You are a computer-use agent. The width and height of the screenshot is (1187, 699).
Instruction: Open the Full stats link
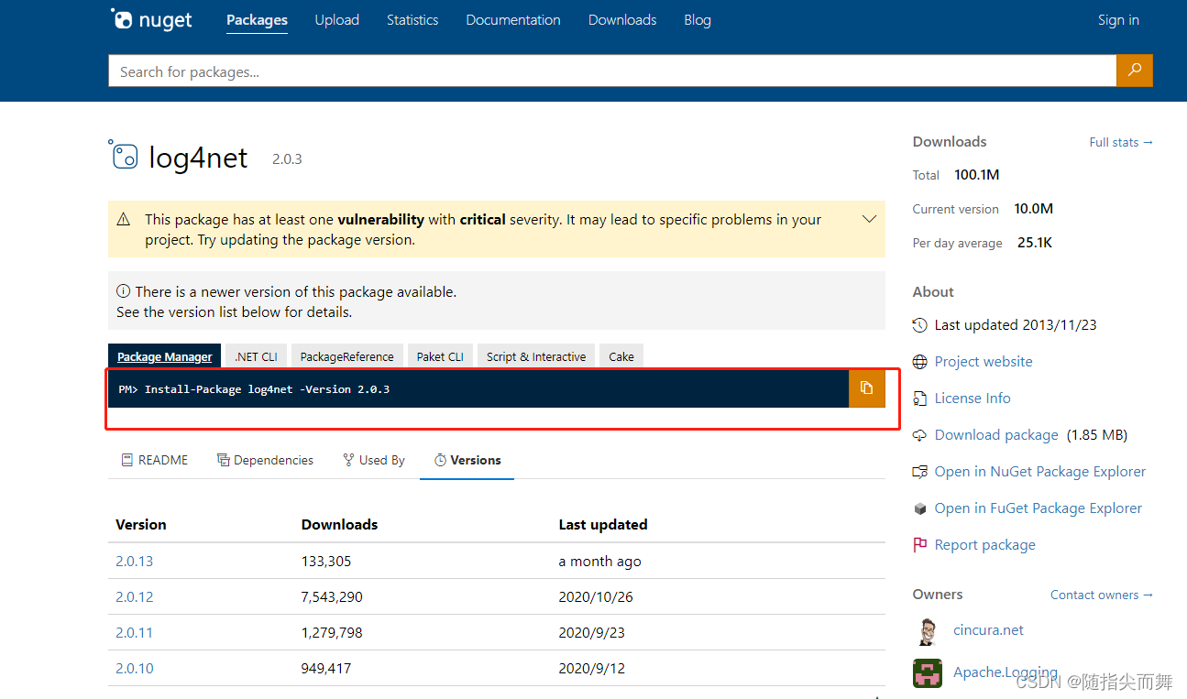point(1121,142)
